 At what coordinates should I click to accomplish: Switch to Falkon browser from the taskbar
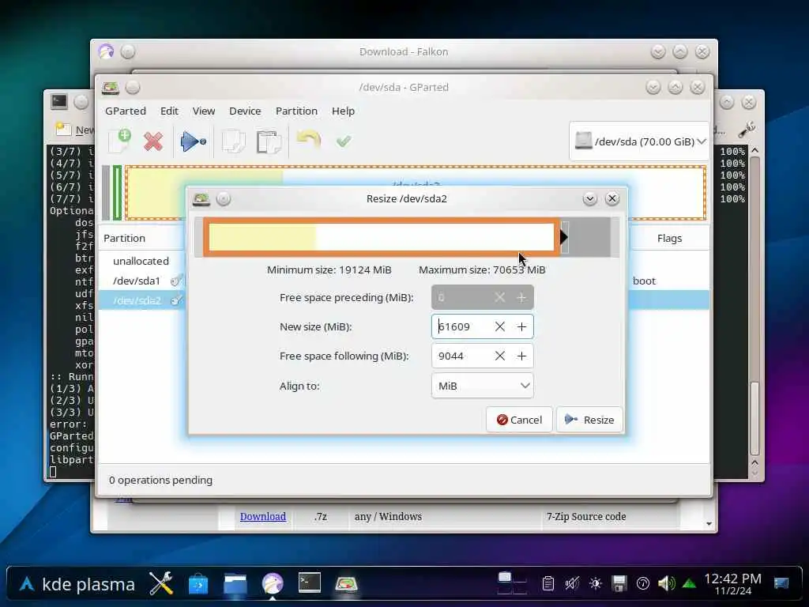click(273, 584)
